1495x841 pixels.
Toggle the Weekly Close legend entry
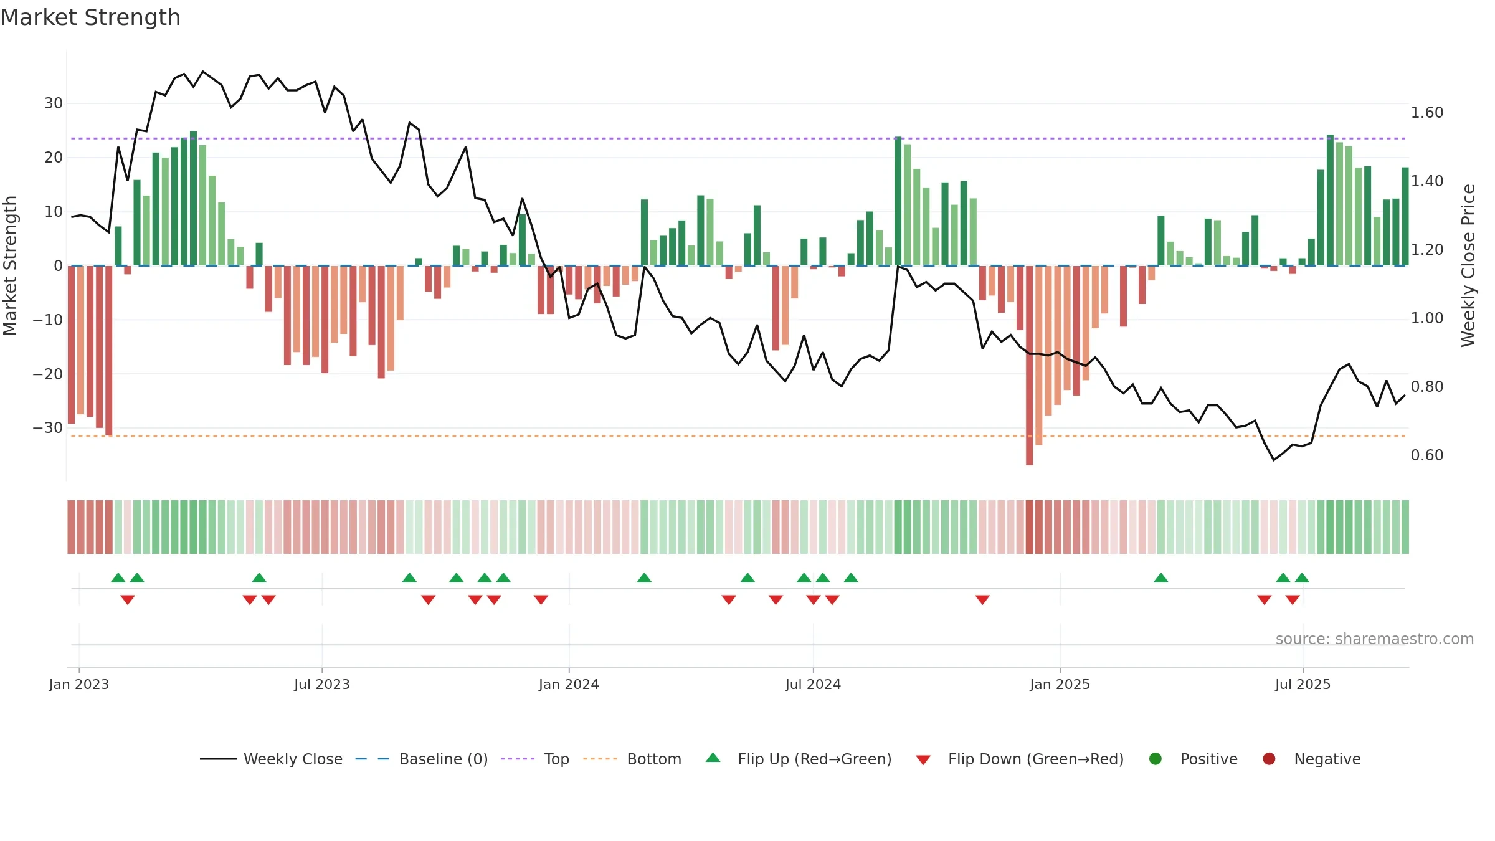tap(272, 759)
